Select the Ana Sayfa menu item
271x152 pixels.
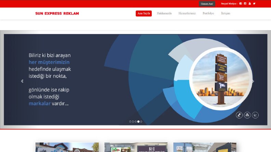144,13
